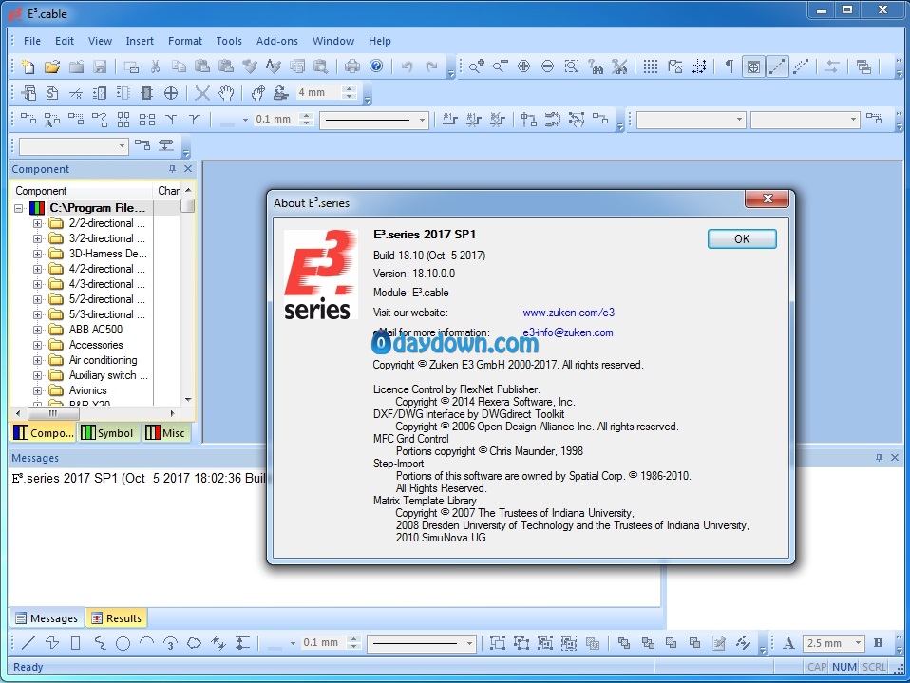Click the Undo arrow icon
This screenshot has width=910, height=683.
tap(407, 66)
